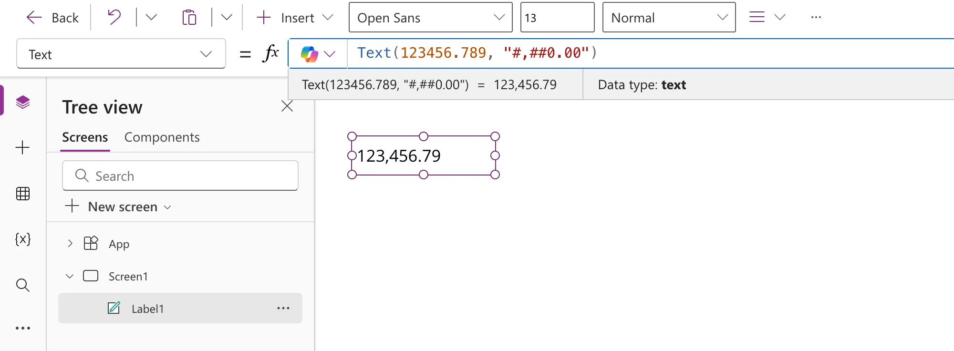Image resolution: width=954 pixels, height=351 pixels.
Task: Open the Text property selector dropdown
Action: tap(121, 54)
